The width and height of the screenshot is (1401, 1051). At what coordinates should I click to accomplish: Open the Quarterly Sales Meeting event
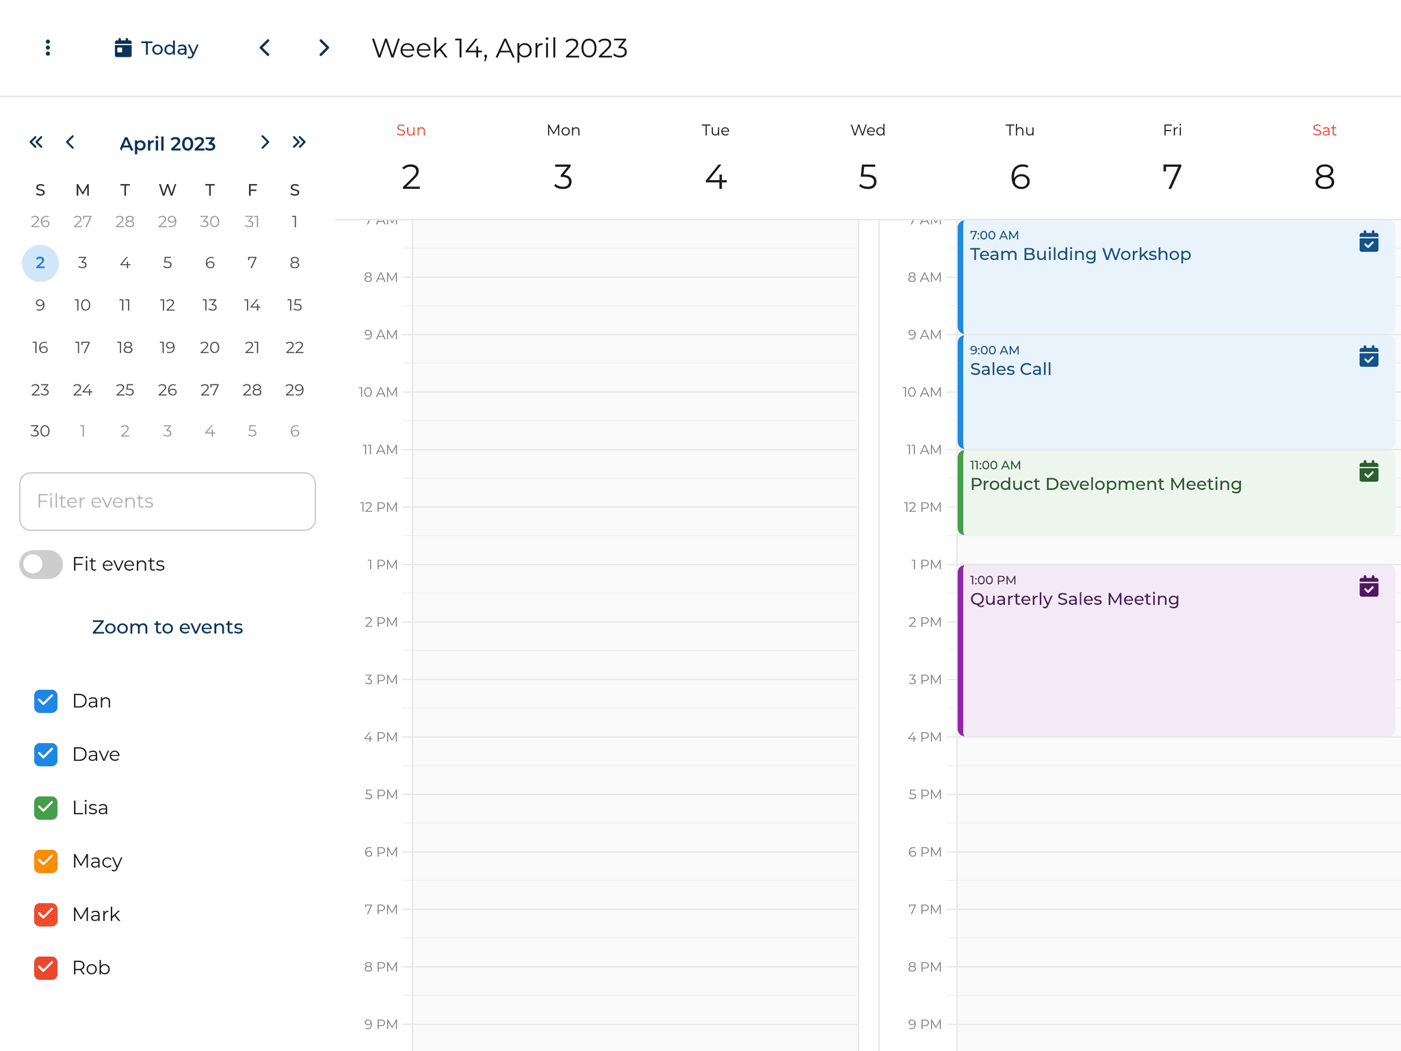point(1177,651)
